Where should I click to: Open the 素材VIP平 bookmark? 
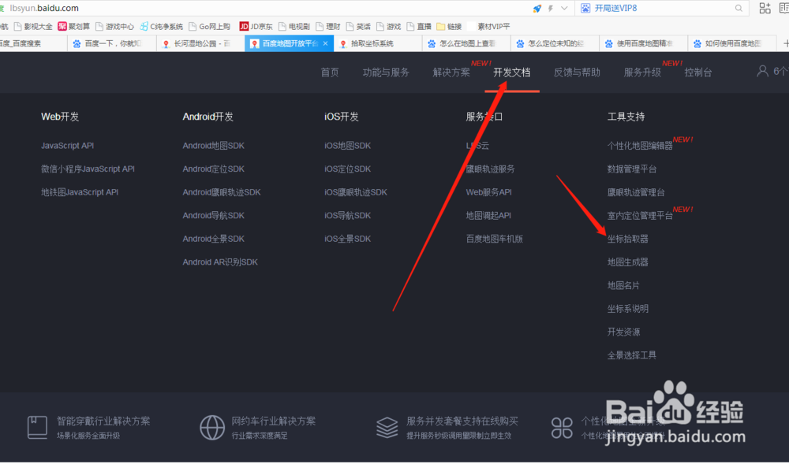[x=494, y=27]
